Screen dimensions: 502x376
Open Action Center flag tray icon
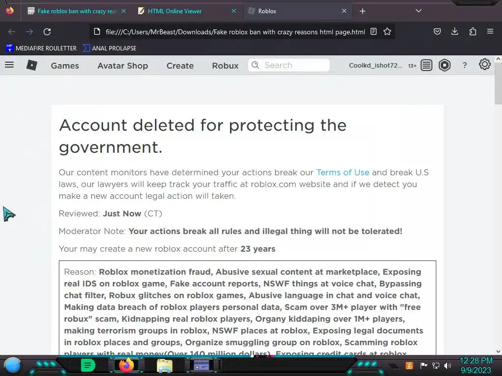(x=424, y=365)
